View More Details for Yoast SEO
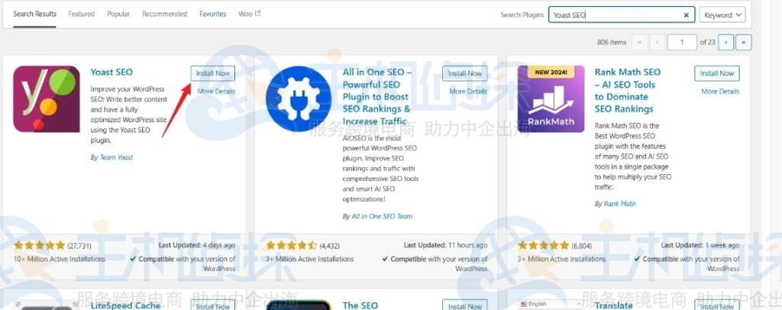Screen dimensions: 782x310 [216, 91]
